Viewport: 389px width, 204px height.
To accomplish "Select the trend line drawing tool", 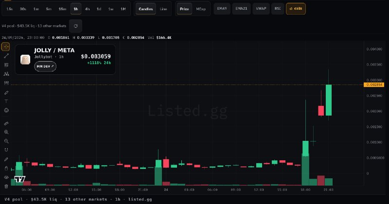I will tap(6, 56).
